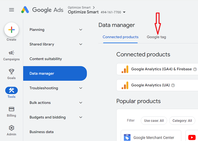Open Billing via credit card icon
This screenshot has width=198, height=141.
pos(12,109)
